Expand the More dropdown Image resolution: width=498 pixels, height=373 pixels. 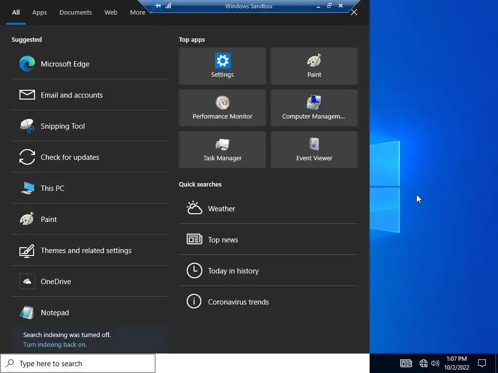pos(140,12)
